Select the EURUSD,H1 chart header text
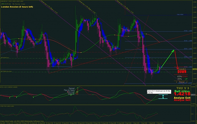 [x=12, y=1]
